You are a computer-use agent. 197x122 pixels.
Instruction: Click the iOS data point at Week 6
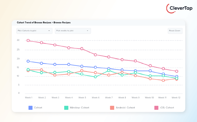coord(96,55)
